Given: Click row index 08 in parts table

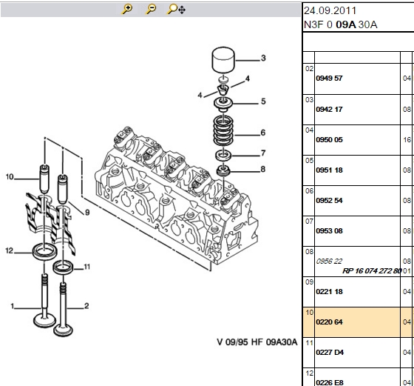Looking at the screenshot, I should (x=309, y=252).
